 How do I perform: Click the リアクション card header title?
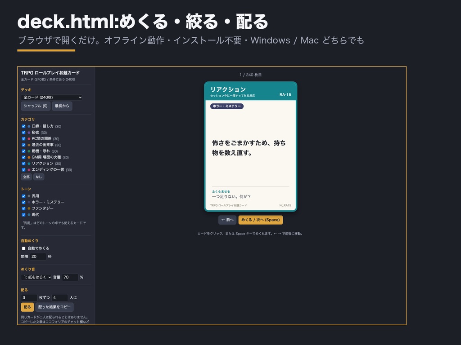(x=228, y=89)
